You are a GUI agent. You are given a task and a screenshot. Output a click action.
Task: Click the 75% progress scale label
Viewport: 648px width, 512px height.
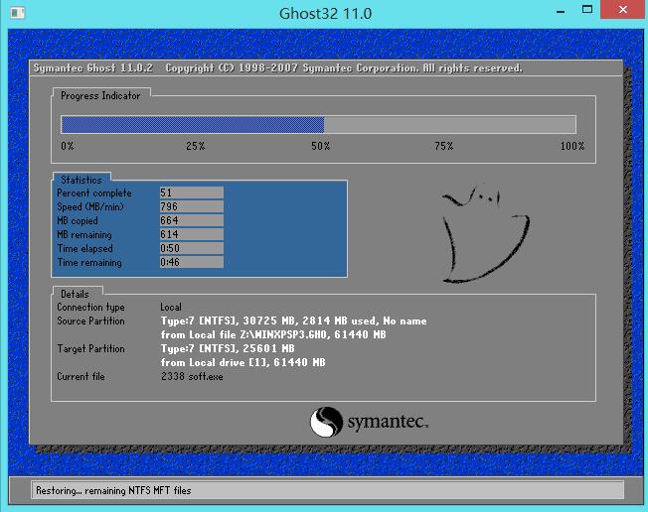(x=443, y=146)
